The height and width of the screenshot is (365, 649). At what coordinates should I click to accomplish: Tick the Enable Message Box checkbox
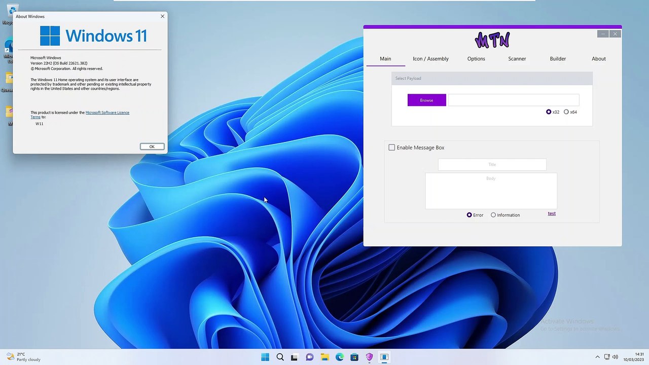click(391, 148)
